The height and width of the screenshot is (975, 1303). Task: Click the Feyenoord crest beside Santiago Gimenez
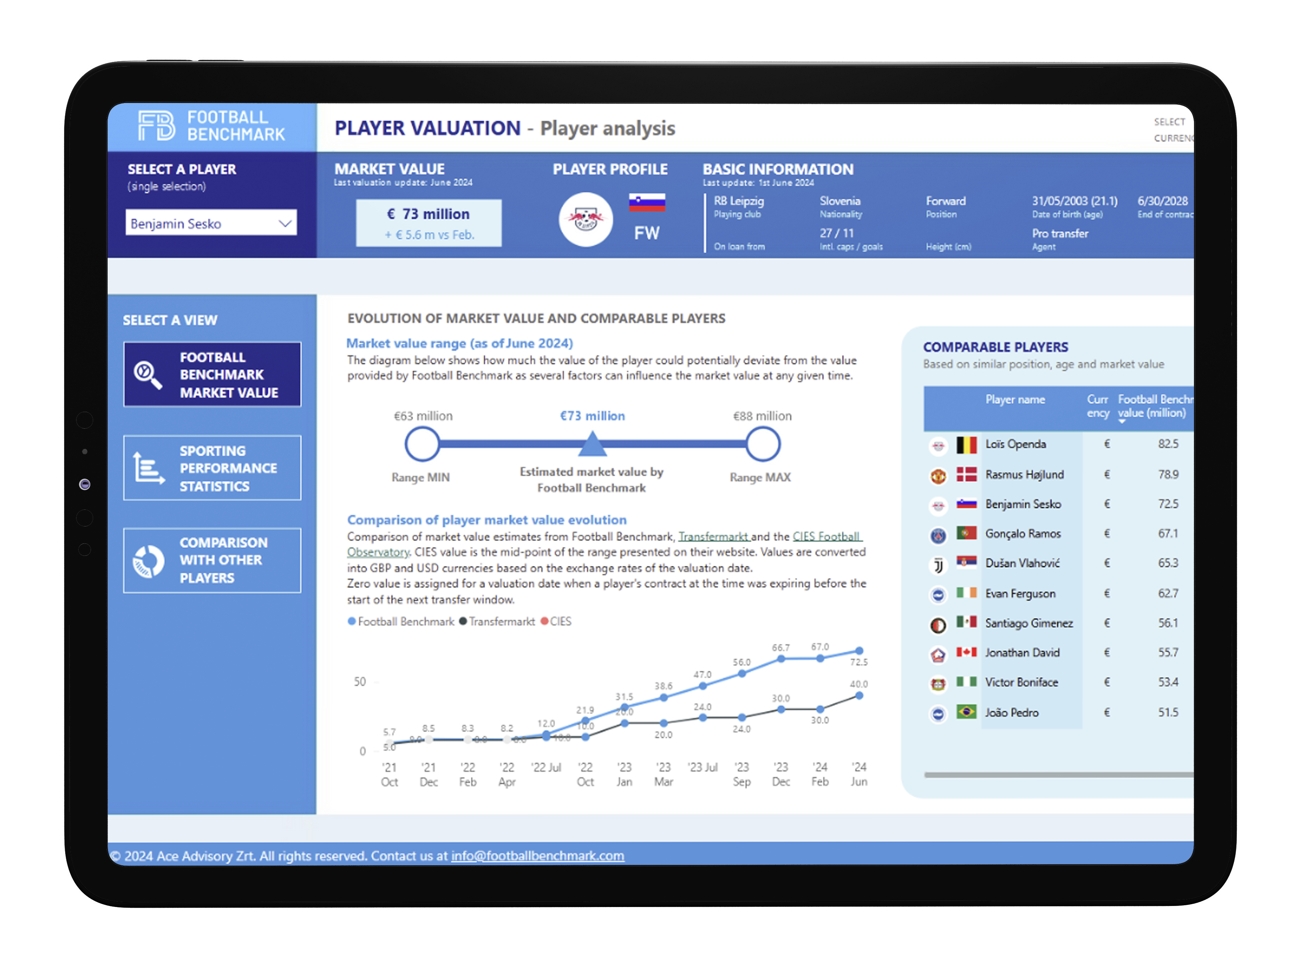coord(938,625)
